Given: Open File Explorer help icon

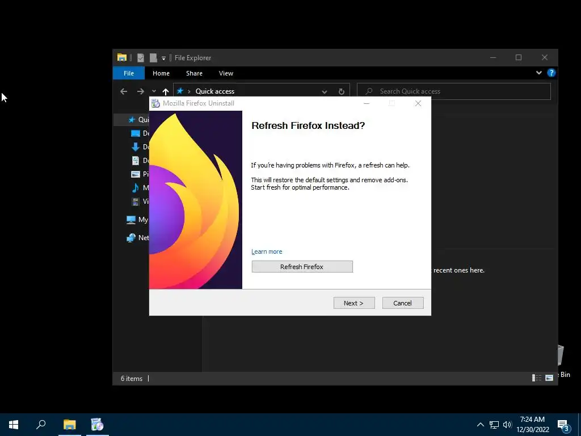Looking at the screenshot, I should 551,73.
